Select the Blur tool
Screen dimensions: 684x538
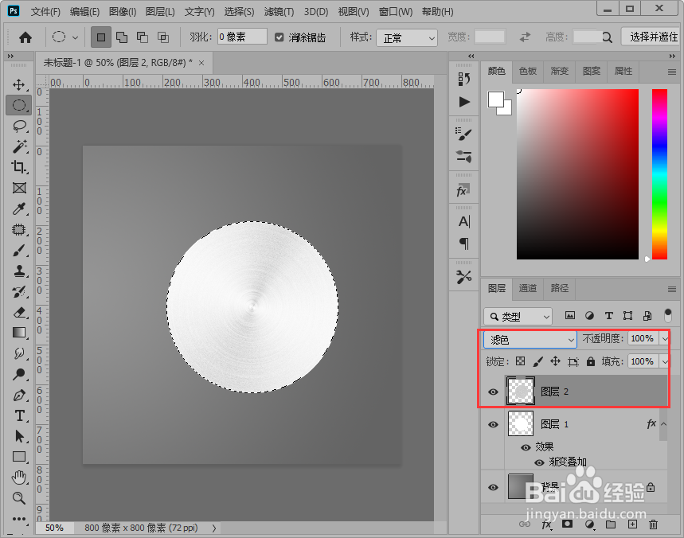coord(19,353)
